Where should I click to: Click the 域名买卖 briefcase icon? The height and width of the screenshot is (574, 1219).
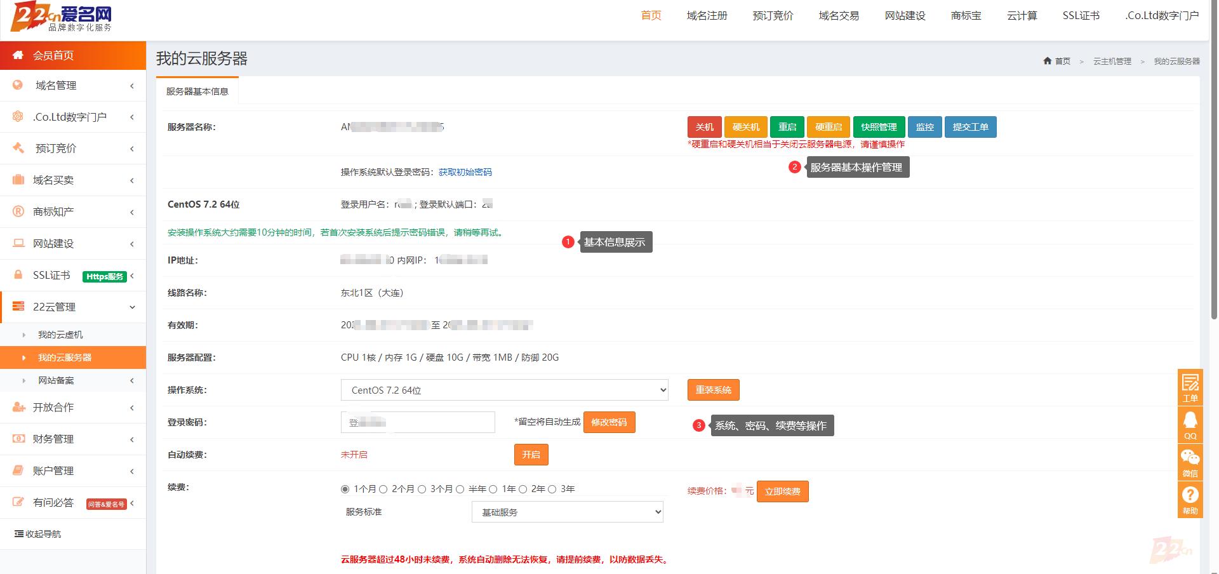18,180
